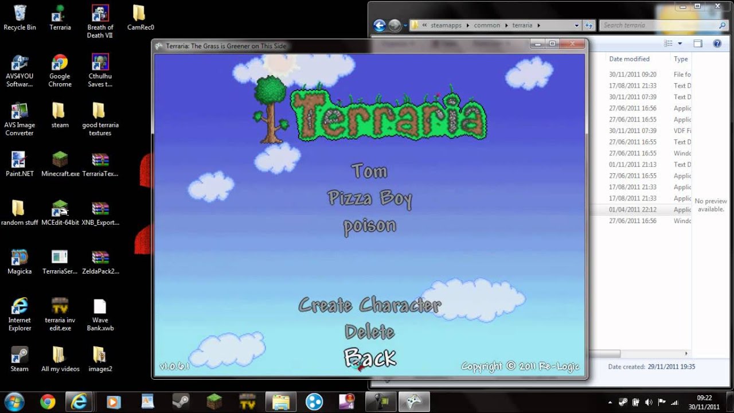
Task: Click the common breadcrumb in address bar
Action: [487, 25]
